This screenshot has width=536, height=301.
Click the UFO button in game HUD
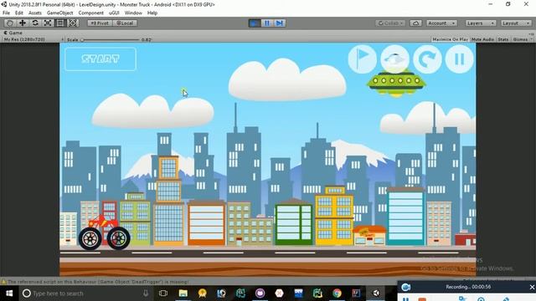point(394,59)
